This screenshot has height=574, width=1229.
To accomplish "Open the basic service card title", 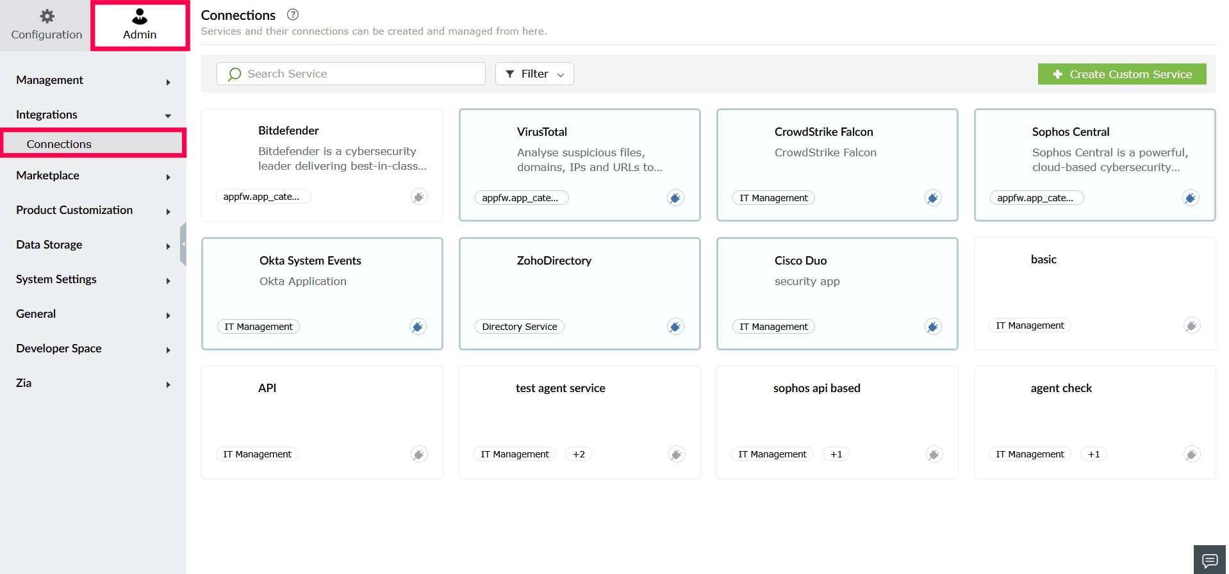I will click(x=1044, y=259).
